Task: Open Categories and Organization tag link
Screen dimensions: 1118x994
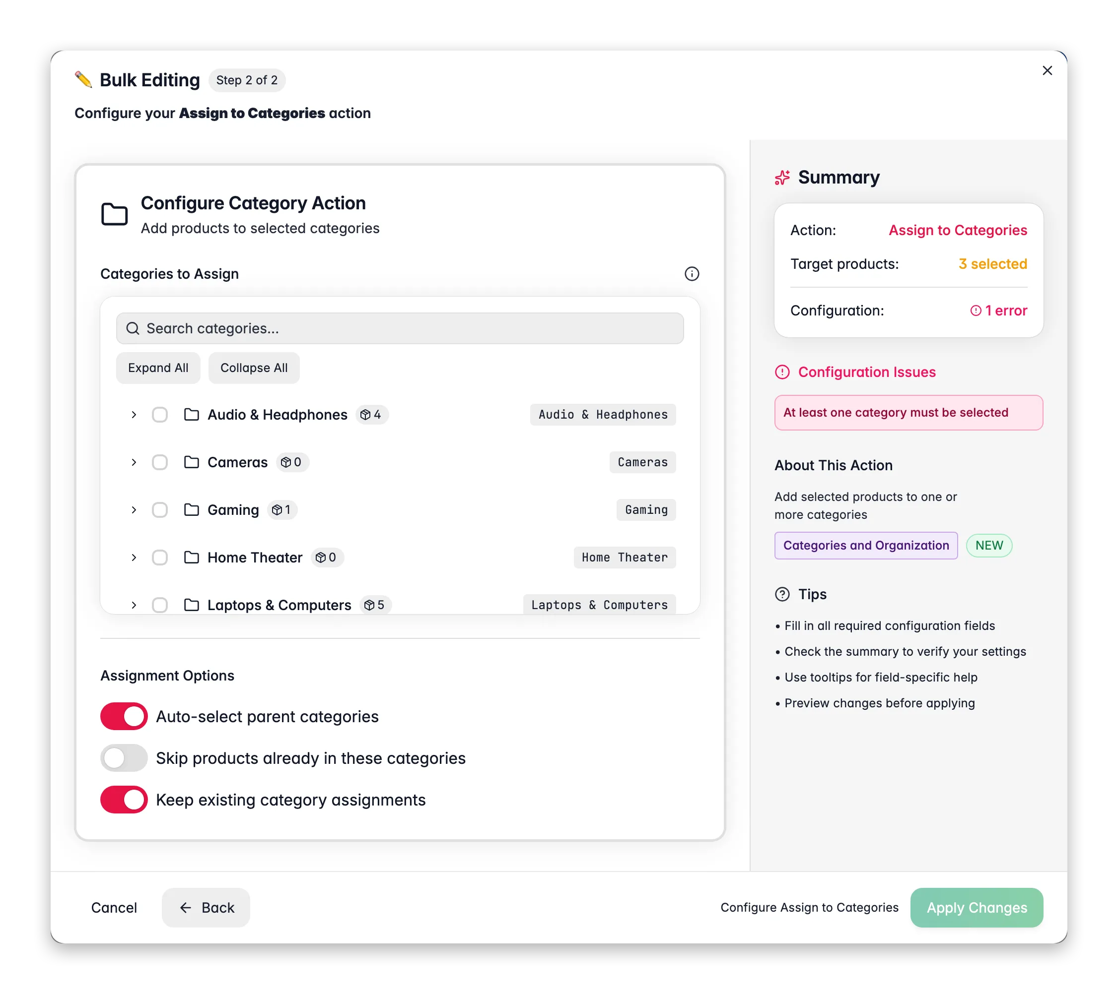Action: pos(866,546)
